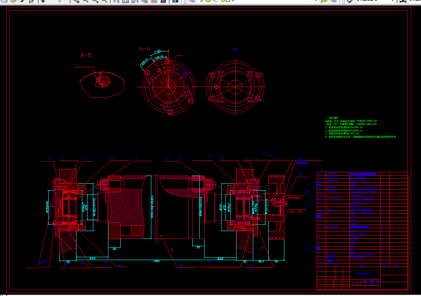Select balloon number 19 below assembly

(x=209, y=263)
